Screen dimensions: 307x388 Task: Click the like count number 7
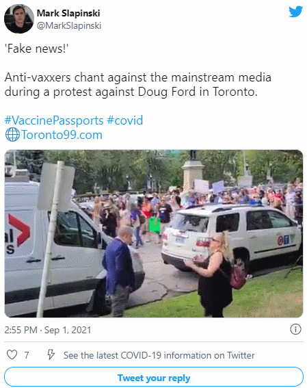click(27, 355)
